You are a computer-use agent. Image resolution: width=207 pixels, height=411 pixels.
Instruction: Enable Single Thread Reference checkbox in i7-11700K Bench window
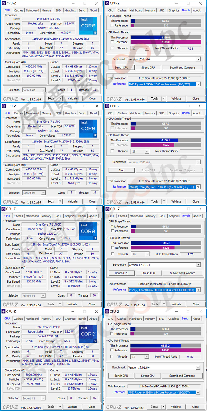click(x=113, y=231)
